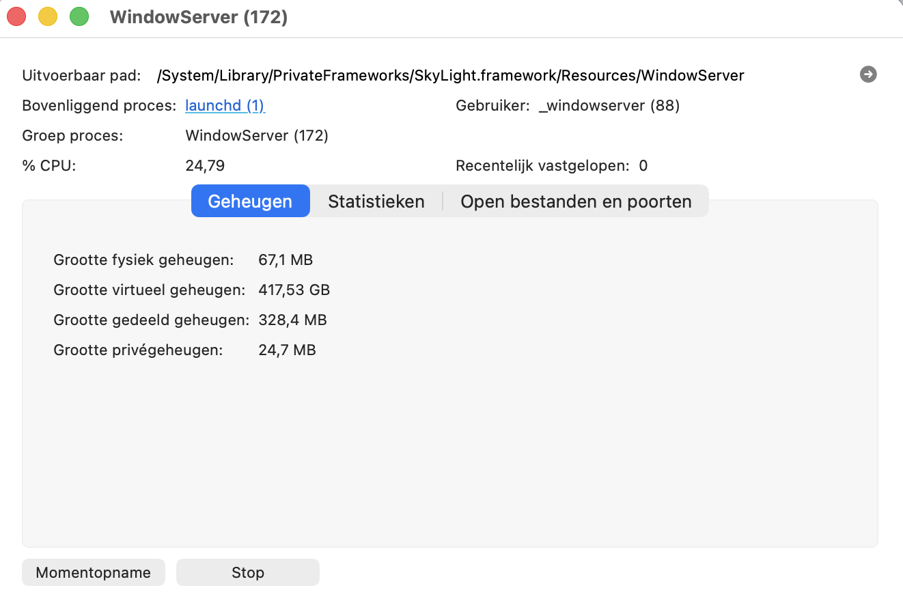The height and width of the screenshot is (601, 903).
Task: Click the Stop button
Action: pos(247,572)
